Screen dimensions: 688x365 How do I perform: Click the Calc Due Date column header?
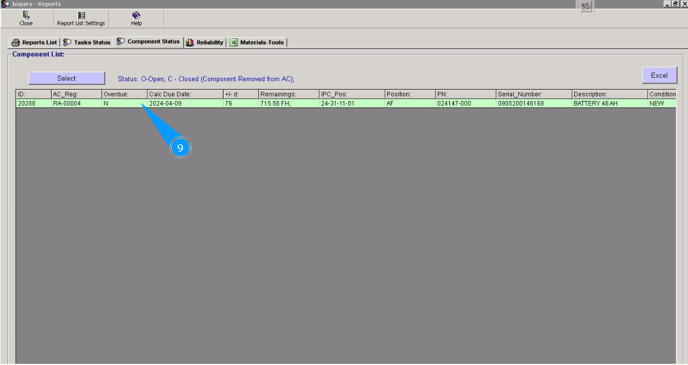[185, 95]
